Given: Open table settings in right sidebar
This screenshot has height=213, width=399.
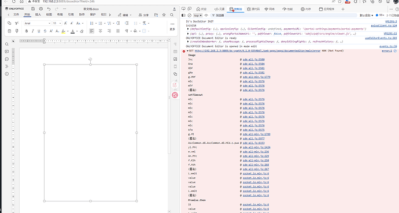Looking at the screenshot, I should 175,51.
